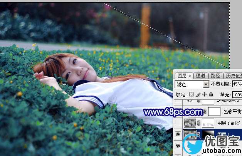This screenshot has height=156, width=242.
Task: Edit the 填充 100% field
Action: (237, 95)
